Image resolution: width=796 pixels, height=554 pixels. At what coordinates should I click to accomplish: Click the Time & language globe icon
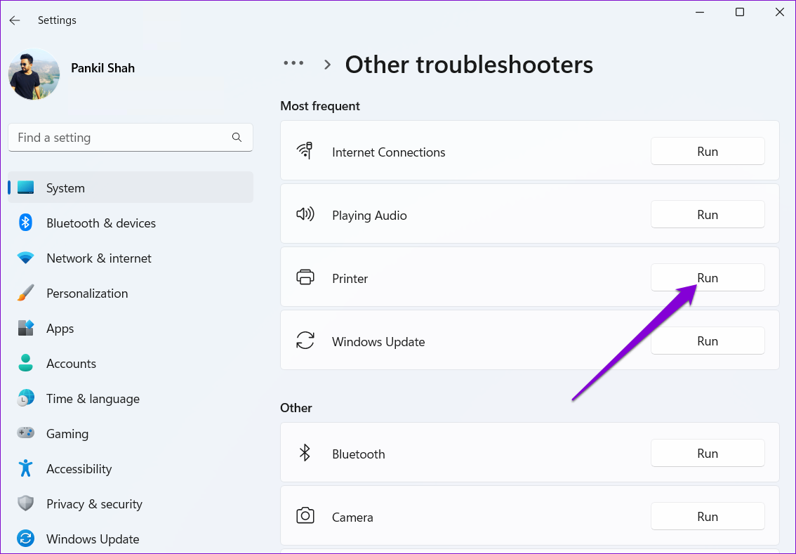[x=26, y=398]
